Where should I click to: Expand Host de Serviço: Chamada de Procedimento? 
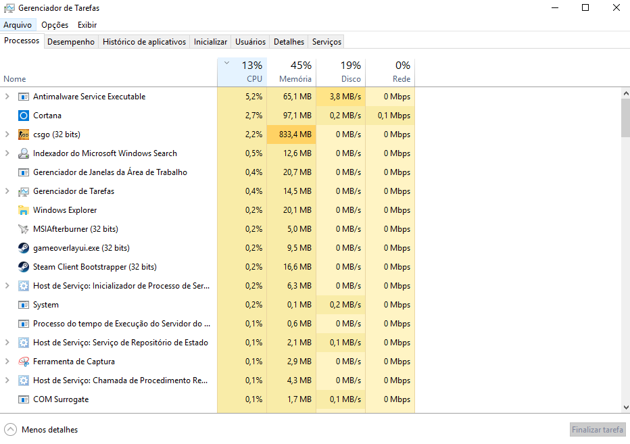click(x=7, y=380)
